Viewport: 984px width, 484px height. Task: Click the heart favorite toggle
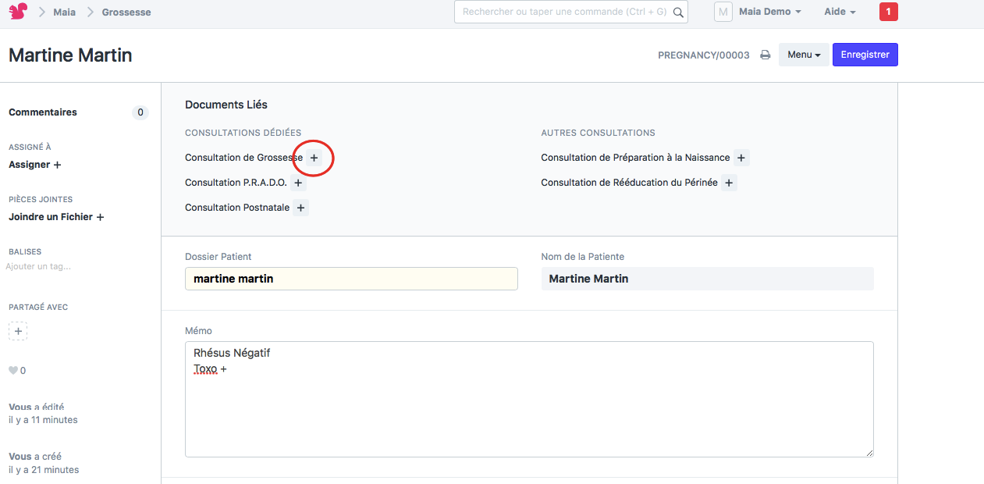point(12,369)
